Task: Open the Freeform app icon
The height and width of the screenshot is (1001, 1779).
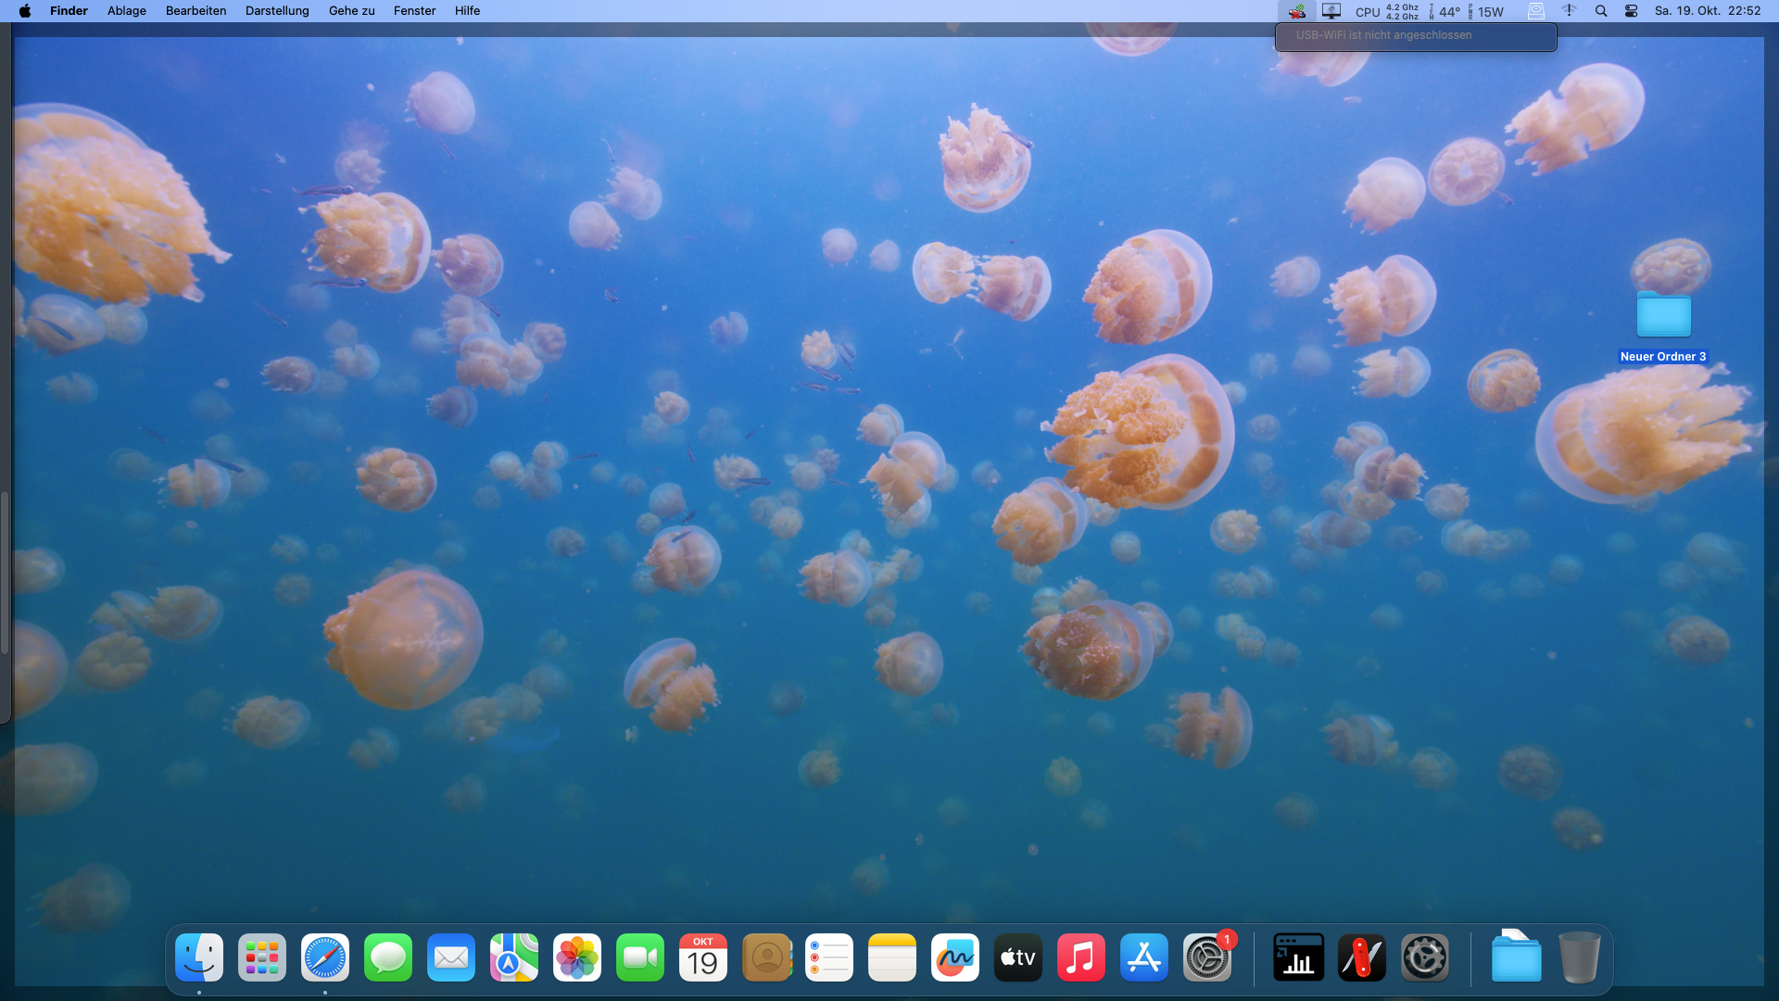Action: coord(955,957)
